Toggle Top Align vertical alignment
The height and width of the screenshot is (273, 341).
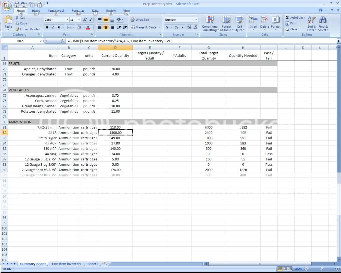tap(100, 20)
